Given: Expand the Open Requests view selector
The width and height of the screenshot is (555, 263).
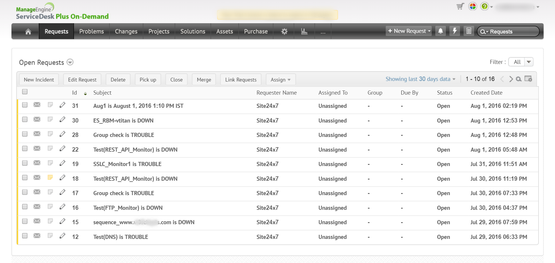Looking at the screenshot, I should tap(70, 62).
